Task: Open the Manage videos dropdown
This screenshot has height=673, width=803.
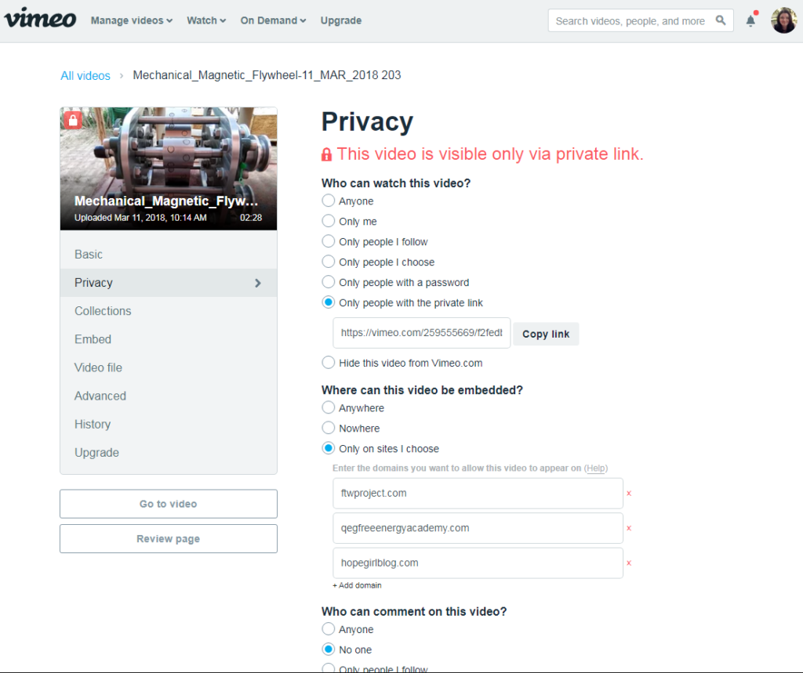Action: point(130,20)
